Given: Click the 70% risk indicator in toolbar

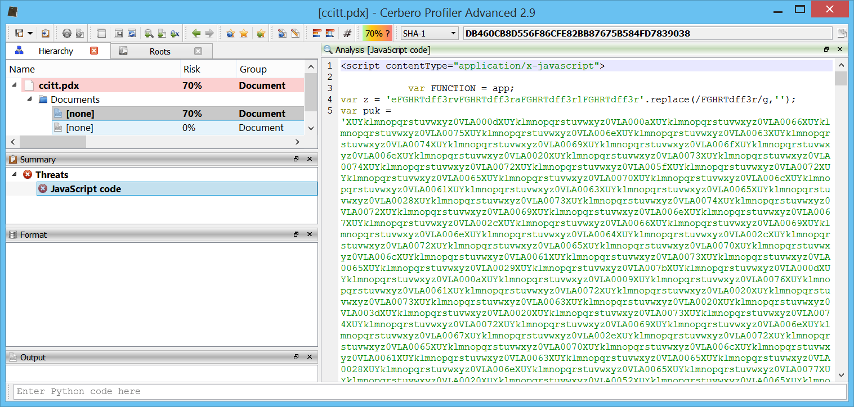Looking at the screenshot, I should click(377, 34).
